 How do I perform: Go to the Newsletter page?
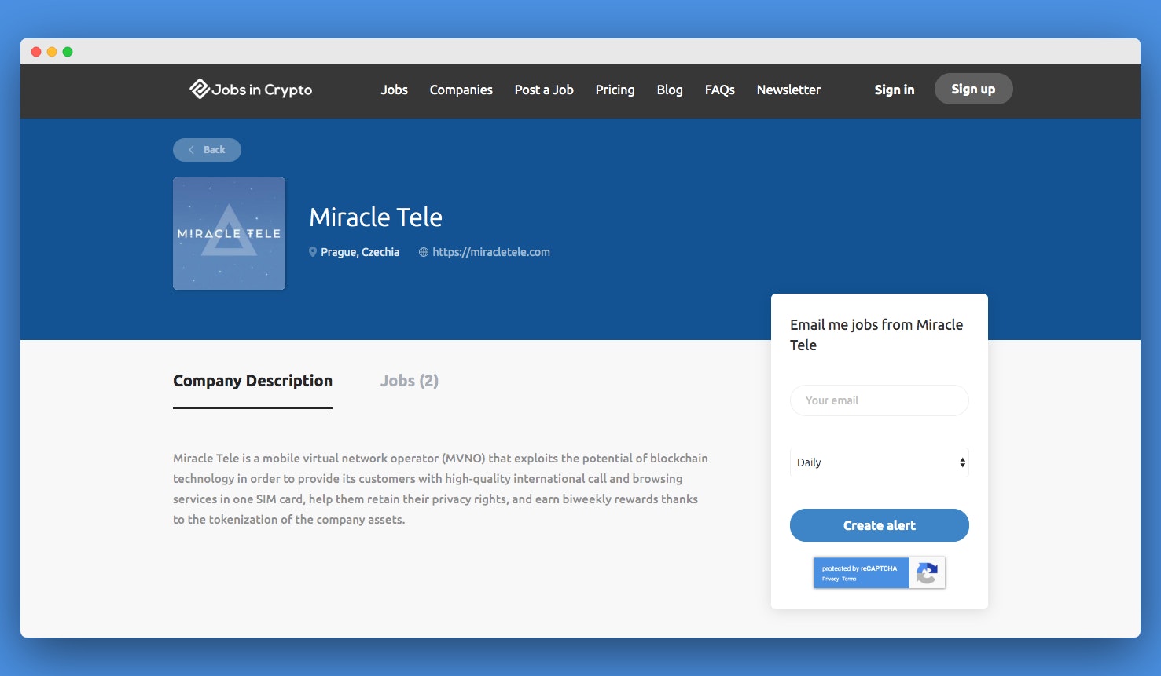788,90
